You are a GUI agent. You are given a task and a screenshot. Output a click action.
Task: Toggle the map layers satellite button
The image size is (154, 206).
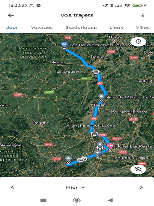coord(138,169)
